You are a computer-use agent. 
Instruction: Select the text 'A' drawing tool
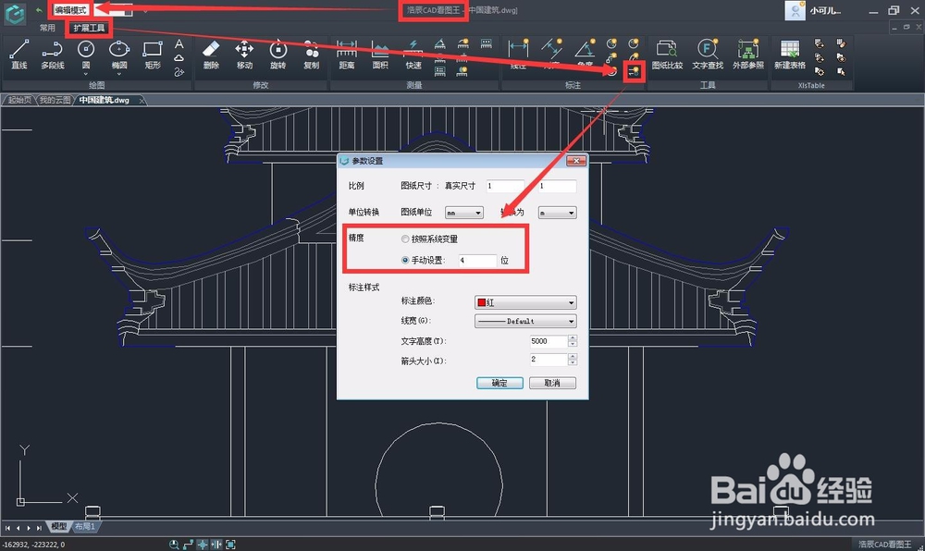(x=179, y=44)
